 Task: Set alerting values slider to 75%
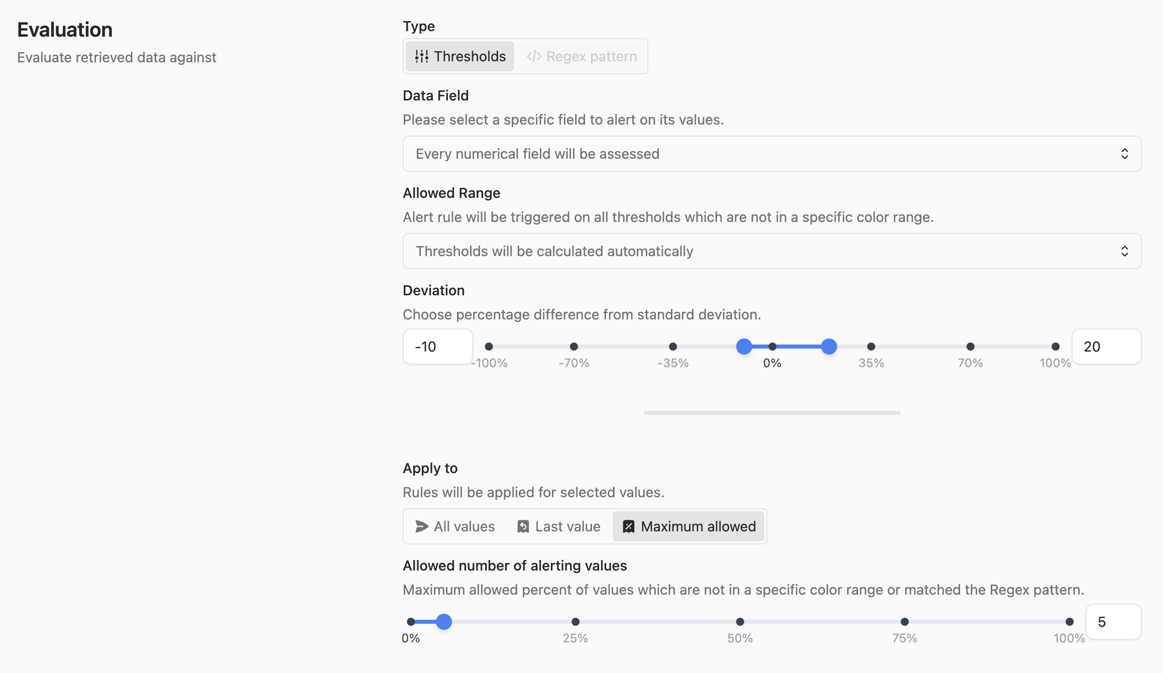tap(905, 622)
